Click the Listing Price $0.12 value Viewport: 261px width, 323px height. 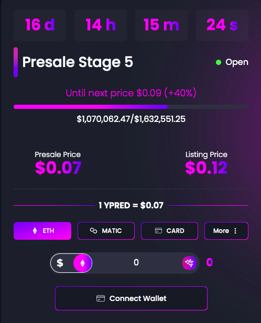(206, 168)
